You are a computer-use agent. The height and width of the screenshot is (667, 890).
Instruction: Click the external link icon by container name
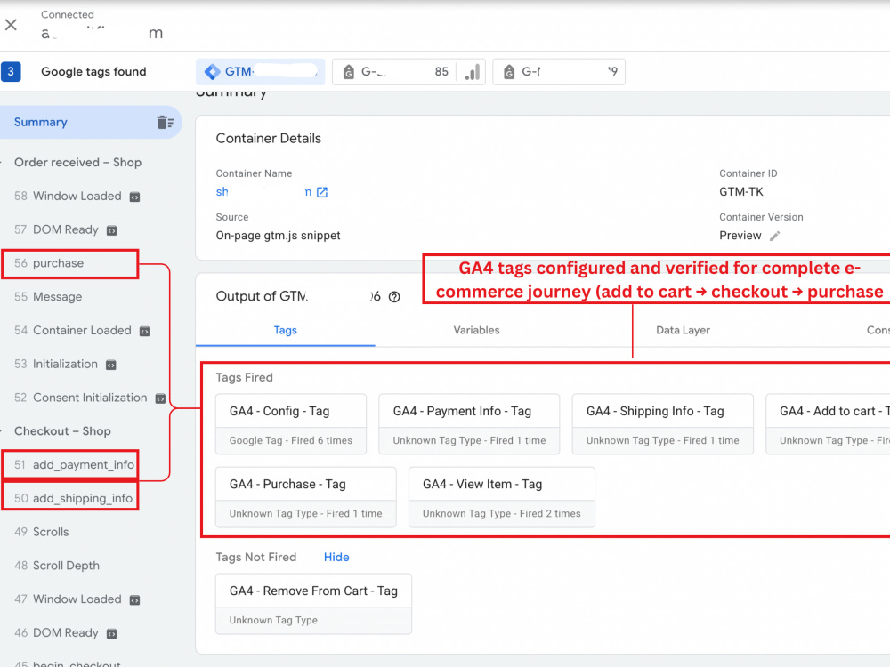pos(322,192)
